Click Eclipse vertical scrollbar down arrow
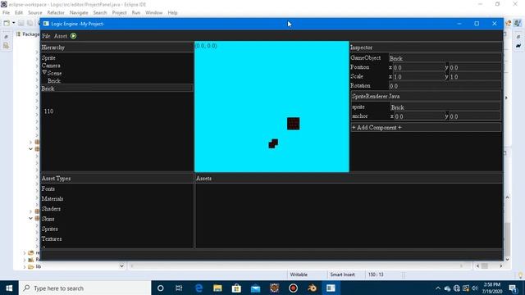 508,260
